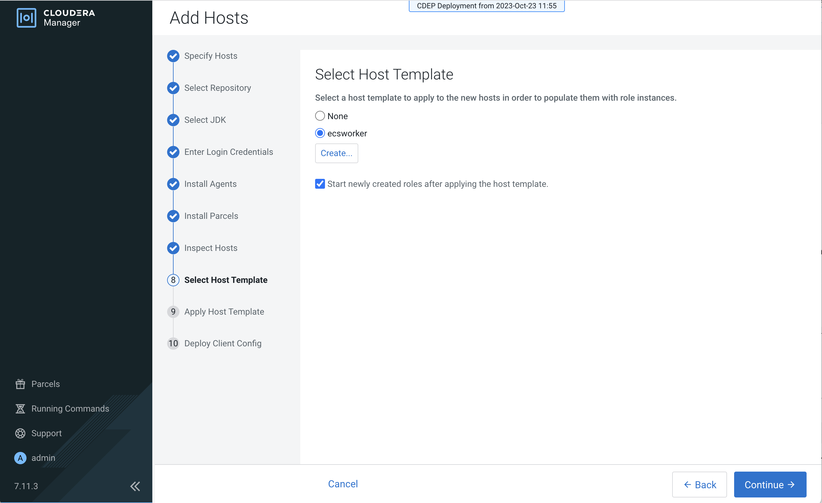
Task: Select the None radio option
Action: tap(320, 116)
